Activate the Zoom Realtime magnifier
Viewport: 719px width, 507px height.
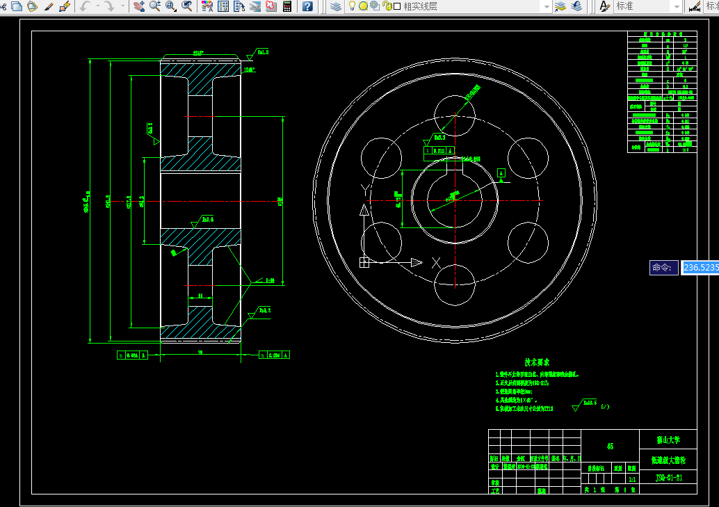click(x=155, y=6)
